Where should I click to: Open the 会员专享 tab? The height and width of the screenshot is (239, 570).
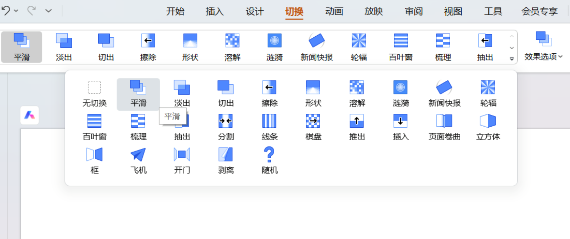[539, 11]
